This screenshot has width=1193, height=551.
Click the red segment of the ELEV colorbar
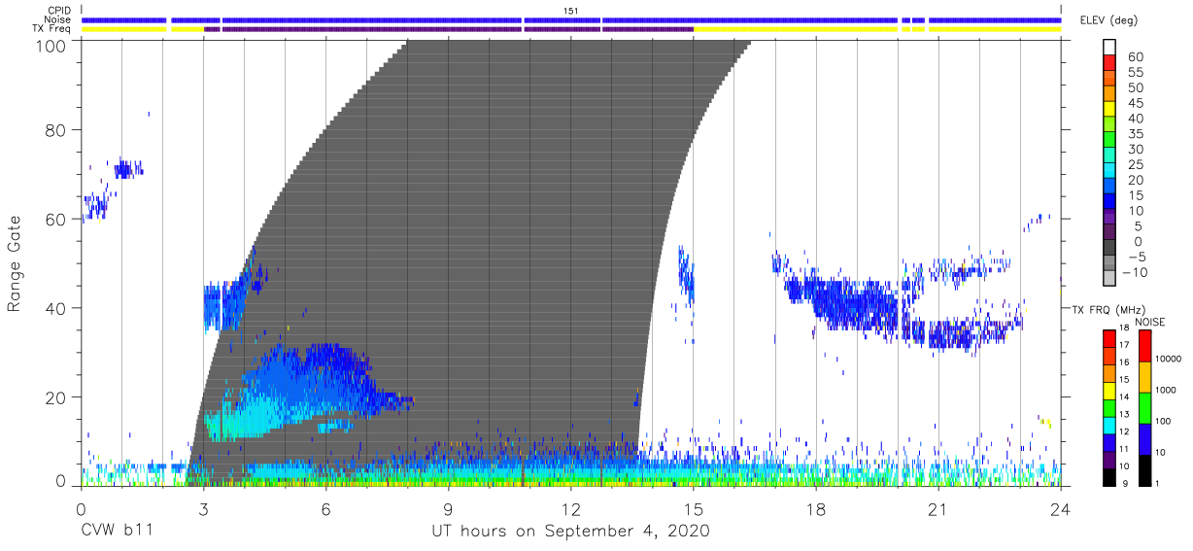1110,63
